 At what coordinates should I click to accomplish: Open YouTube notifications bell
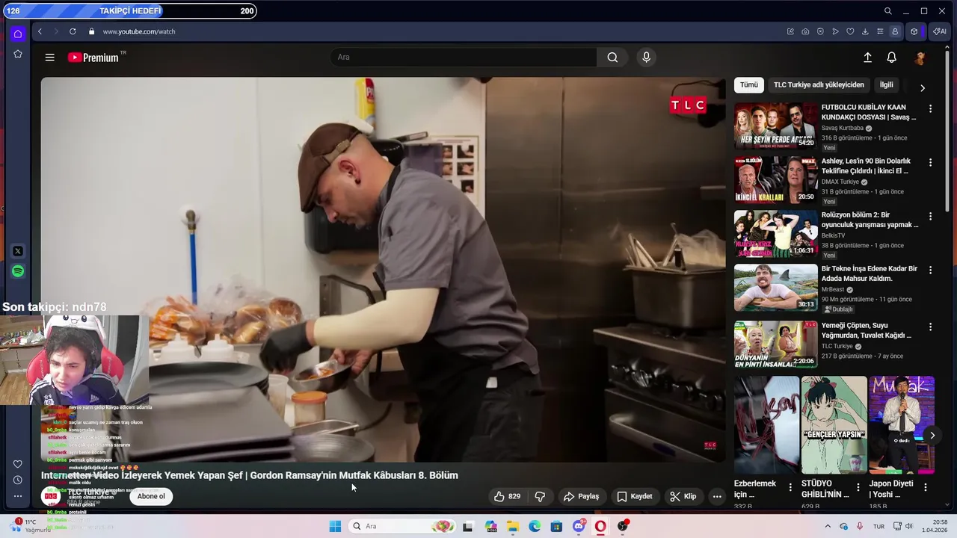891,58
